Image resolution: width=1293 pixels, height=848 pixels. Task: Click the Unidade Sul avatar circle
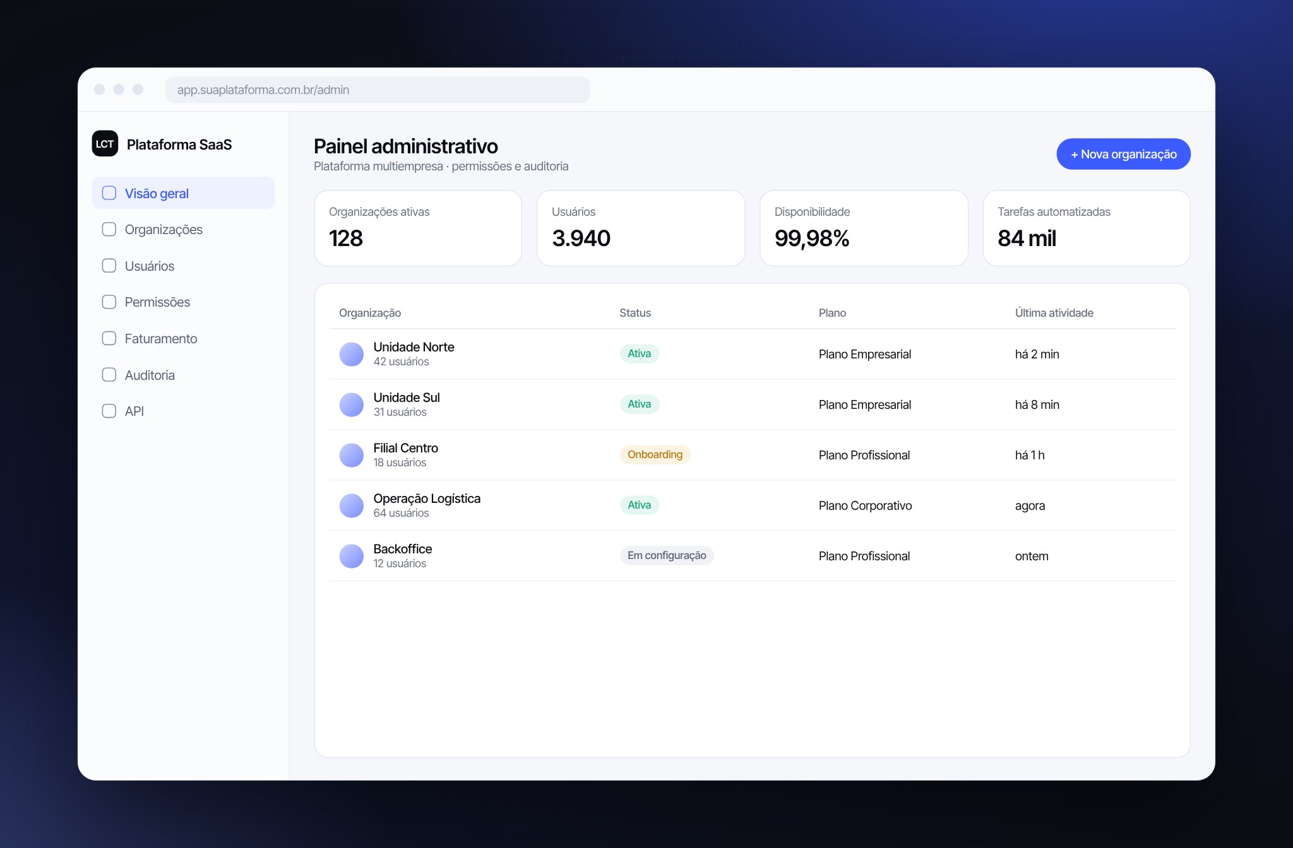352,404
